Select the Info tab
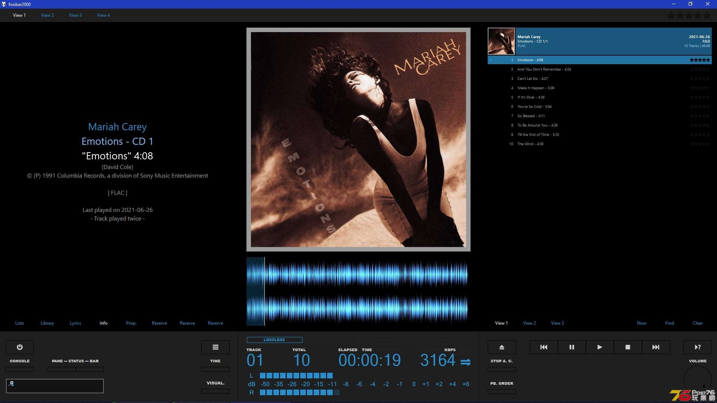The height and width of the screenshot is (403, 717). (x=103, y=323)
